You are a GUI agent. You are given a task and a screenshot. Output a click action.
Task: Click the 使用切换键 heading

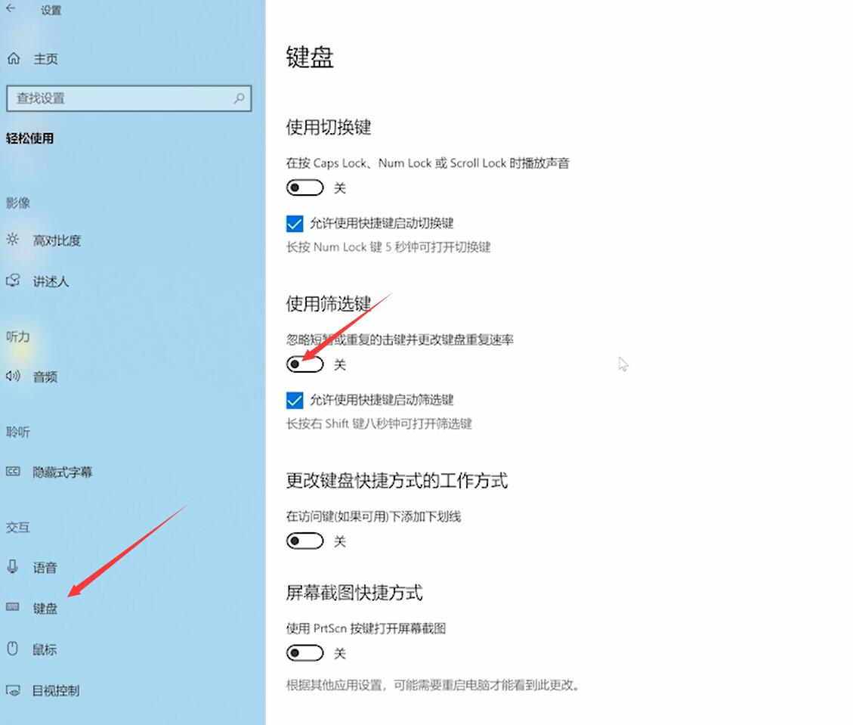(329, 127)
